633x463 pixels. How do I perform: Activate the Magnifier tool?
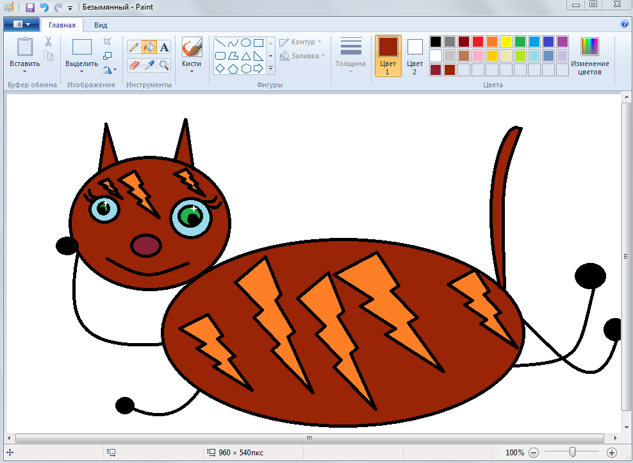(x=164, y=65)
